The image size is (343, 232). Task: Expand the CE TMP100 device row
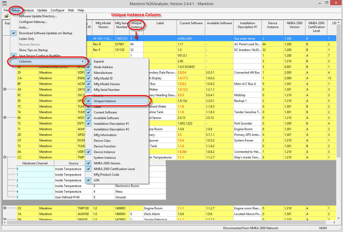tap(5, 208)
